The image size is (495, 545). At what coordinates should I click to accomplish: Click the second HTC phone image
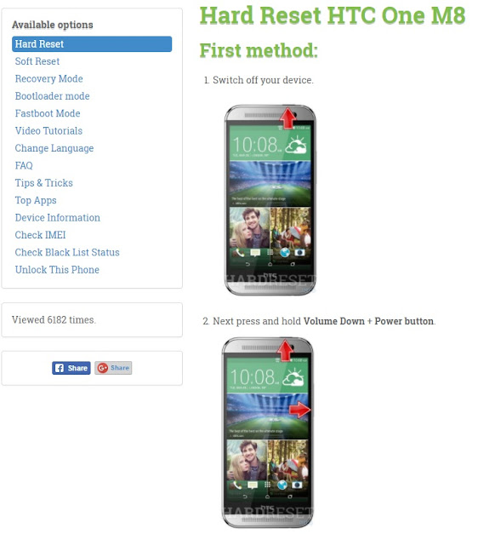click(x=267, y=432)
